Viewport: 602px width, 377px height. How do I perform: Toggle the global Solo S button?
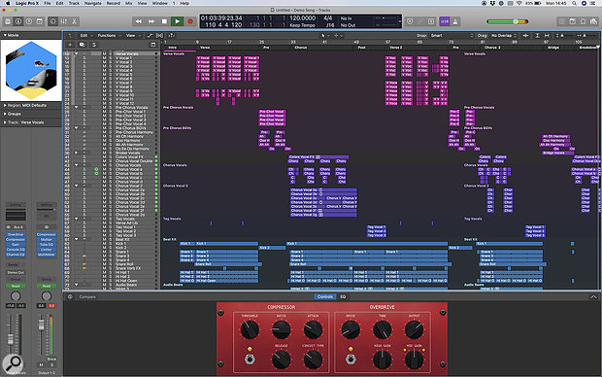point(94,45)
